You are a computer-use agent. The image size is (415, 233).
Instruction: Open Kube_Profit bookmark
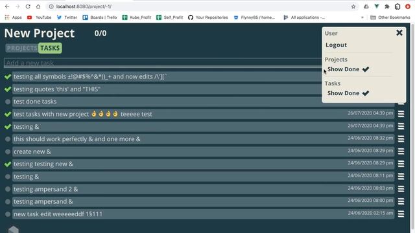137,17
